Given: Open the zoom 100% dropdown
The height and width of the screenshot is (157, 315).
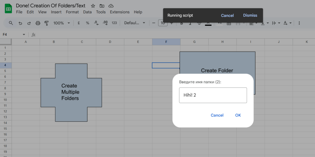Looking at the screenshot, I should click(62, 23).
